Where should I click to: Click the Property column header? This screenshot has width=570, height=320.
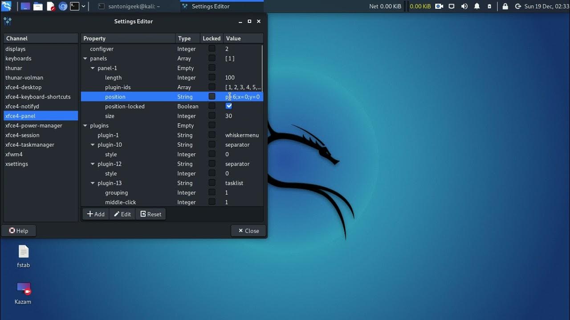click(x=128, y=38)
